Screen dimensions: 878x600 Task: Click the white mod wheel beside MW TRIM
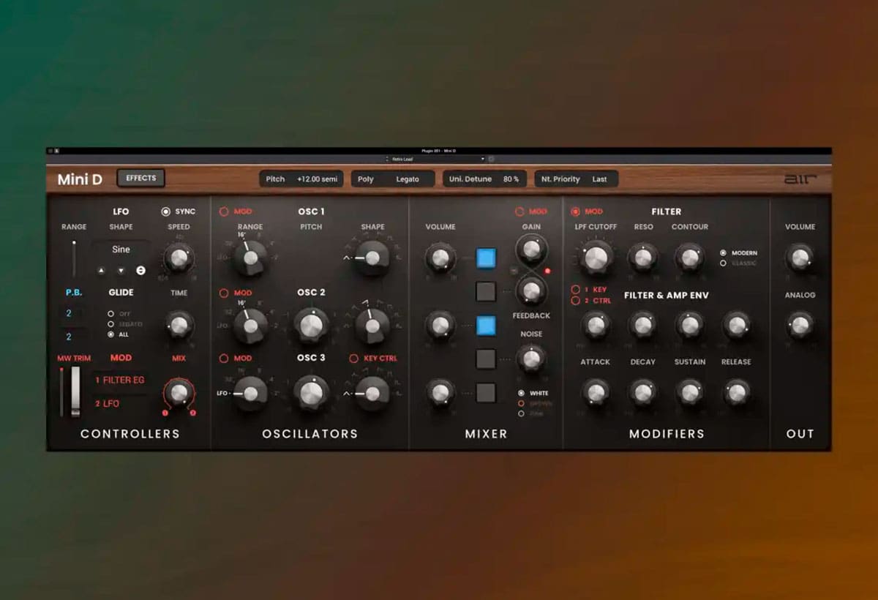point(75,393)
